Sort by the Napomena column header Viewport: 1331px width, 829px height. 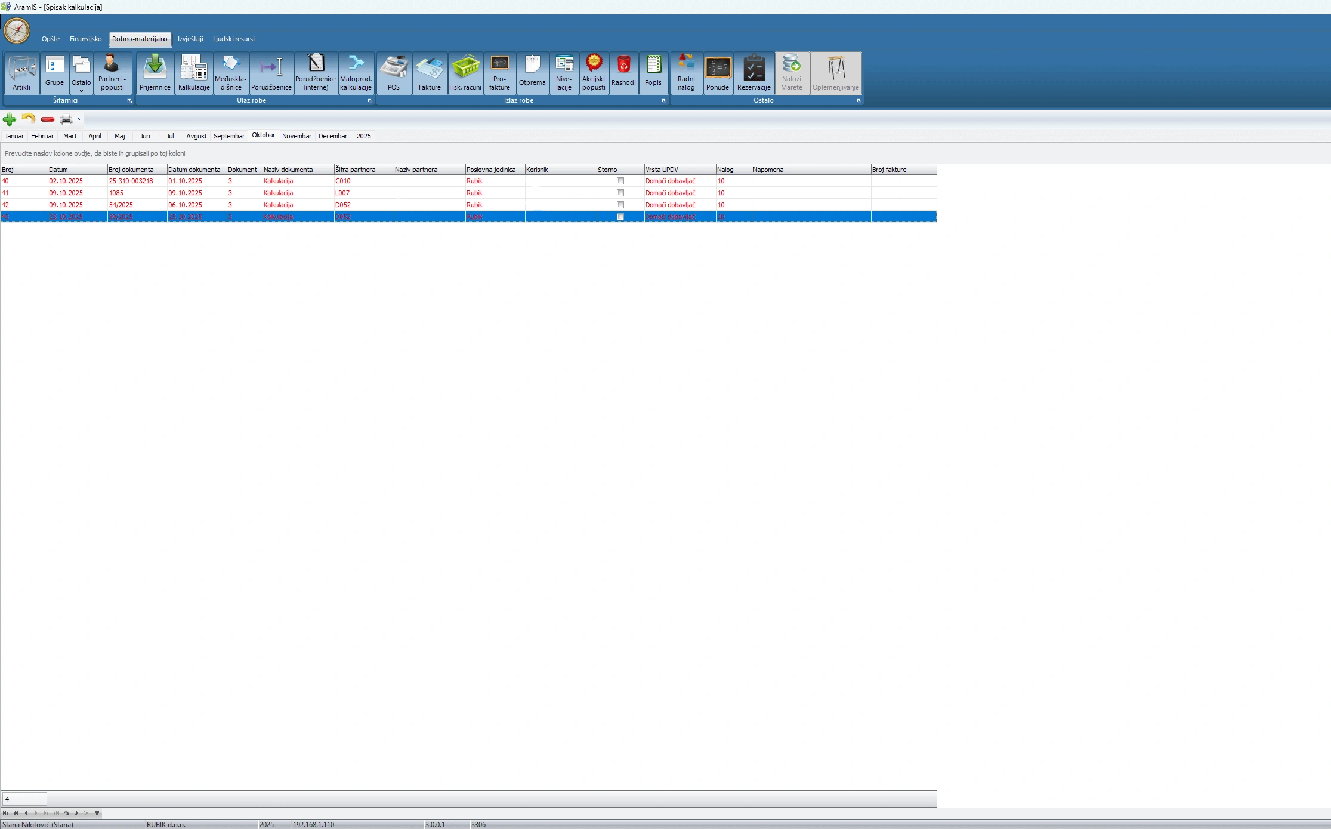811,170
